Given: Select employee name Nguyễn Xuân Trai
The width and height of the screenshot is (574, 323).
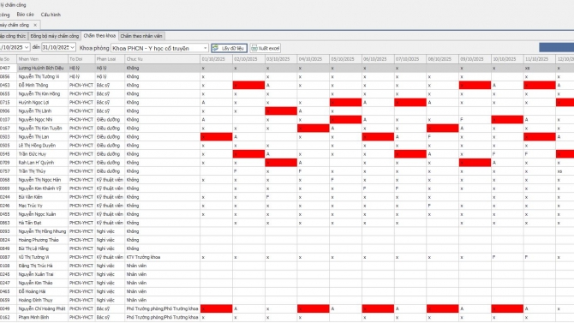Looking at the screenshot, I should click(x=36, y=274).
